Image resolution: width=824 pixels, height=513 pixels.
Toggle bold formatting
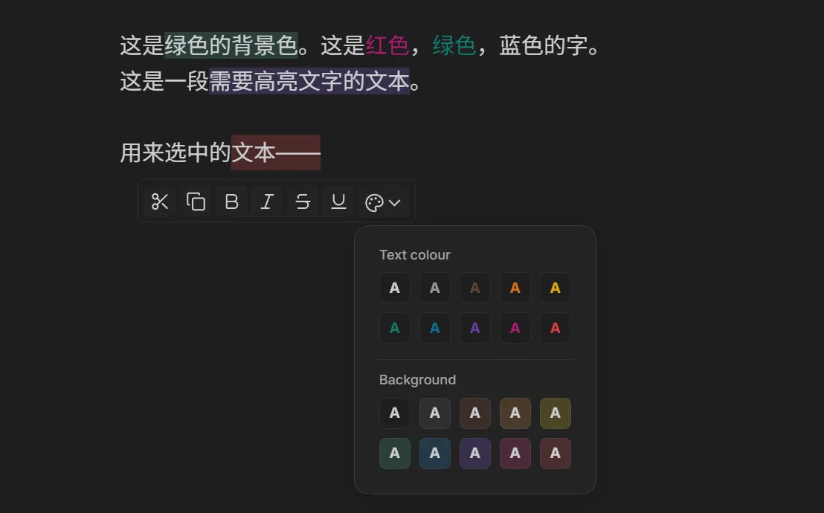tap(231, 201)
